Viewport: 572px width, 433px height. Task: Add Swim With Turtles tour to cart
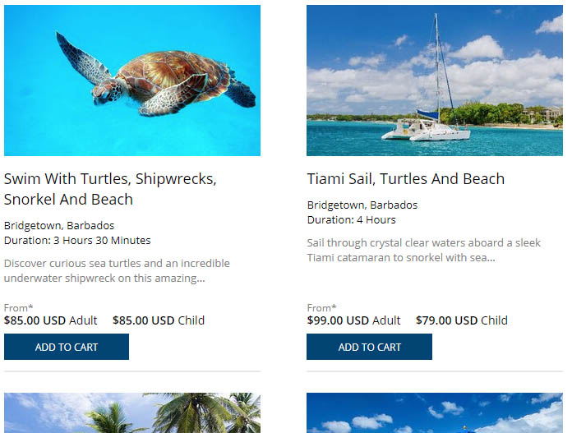pyautogui.click(x=67, y=347)
